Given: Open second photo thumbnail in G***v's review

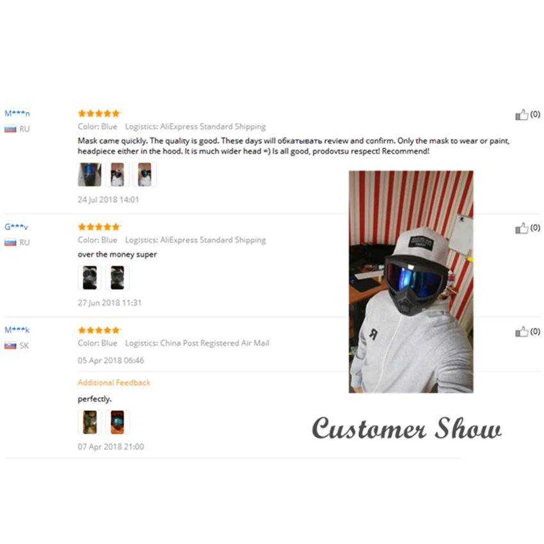Looking at the screenshot, I should 117,278.
